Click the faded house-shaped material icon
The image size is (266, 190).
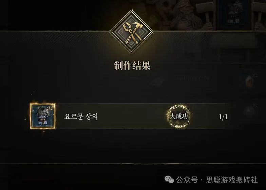249,81
